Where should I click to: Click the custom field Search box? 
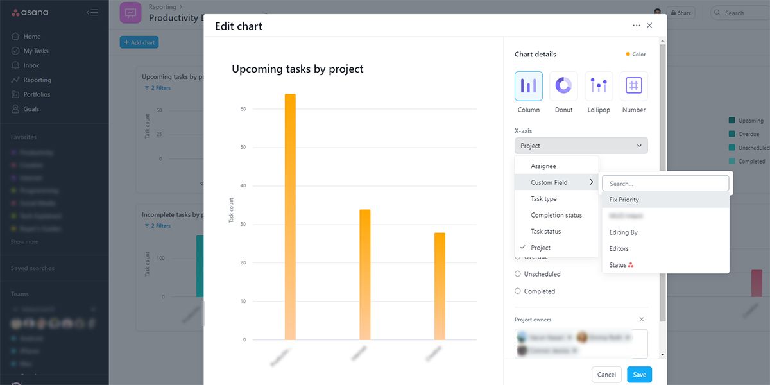point(665,184)
